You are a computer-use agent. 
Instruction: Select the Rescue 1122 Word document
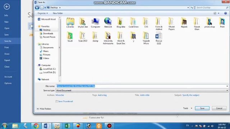(159, 38)
